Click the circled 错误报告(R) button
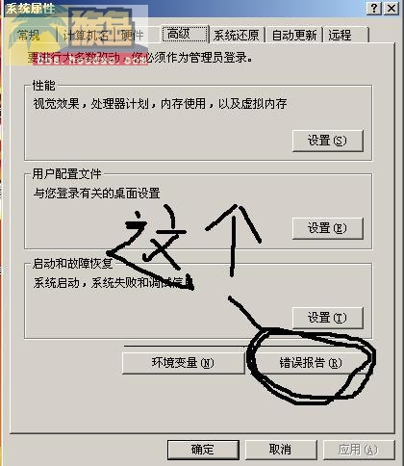 311,363
